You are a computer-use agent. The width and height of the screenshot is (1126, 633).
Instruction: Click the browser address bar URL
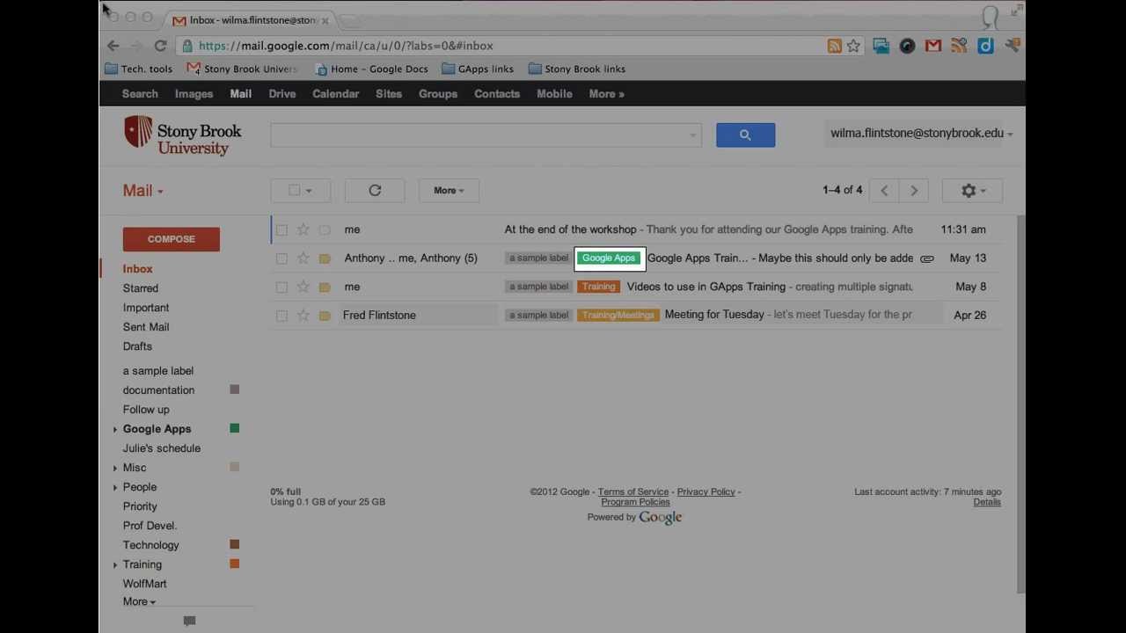tap(346, 46)
